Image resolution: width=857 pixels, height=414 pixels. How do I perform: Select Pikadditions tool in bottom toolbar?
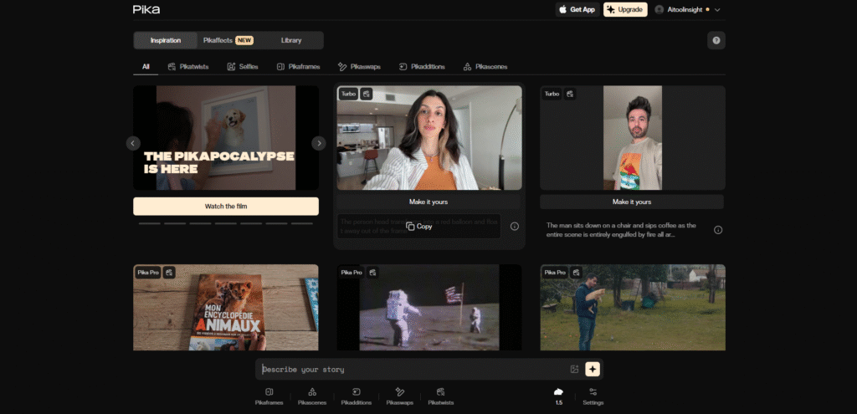coord(357,396)
